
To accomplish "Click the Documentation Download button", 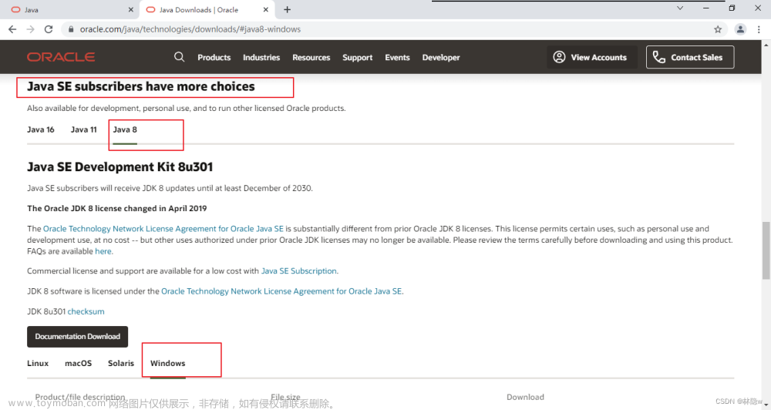I will [78, 337].
